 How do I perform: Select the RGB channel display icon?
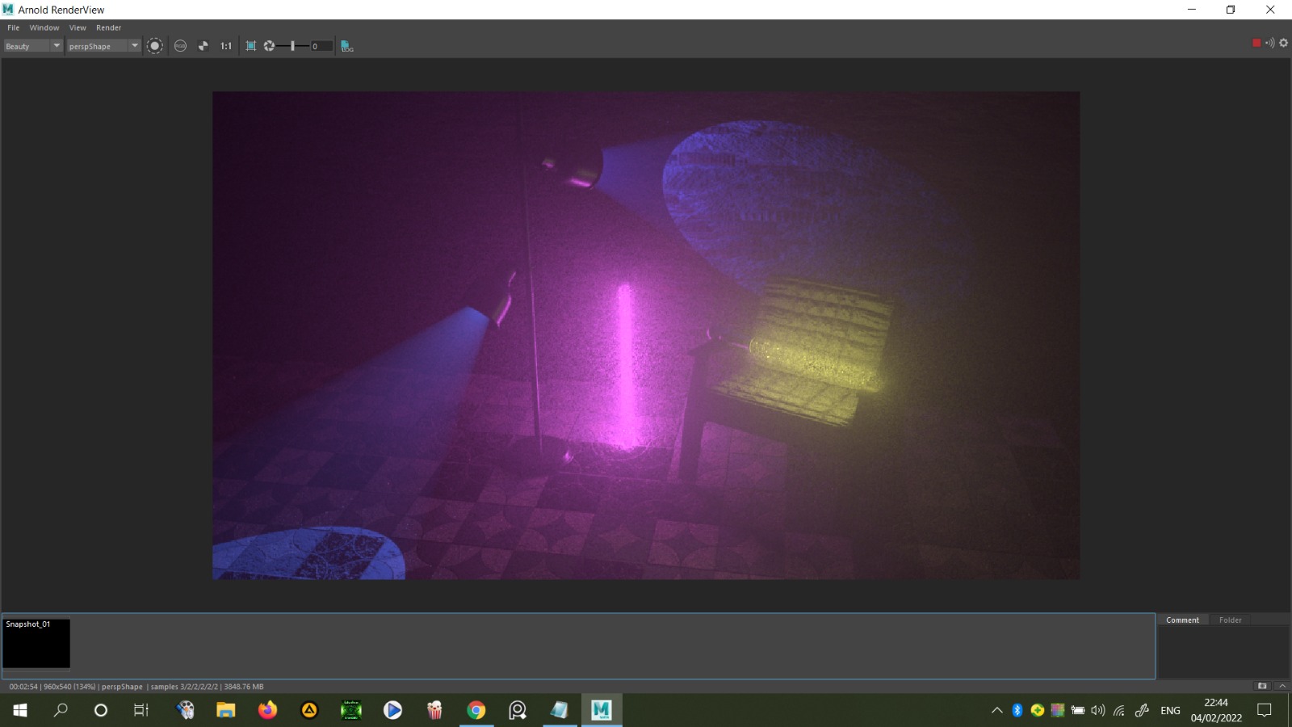tap(179, 46)
